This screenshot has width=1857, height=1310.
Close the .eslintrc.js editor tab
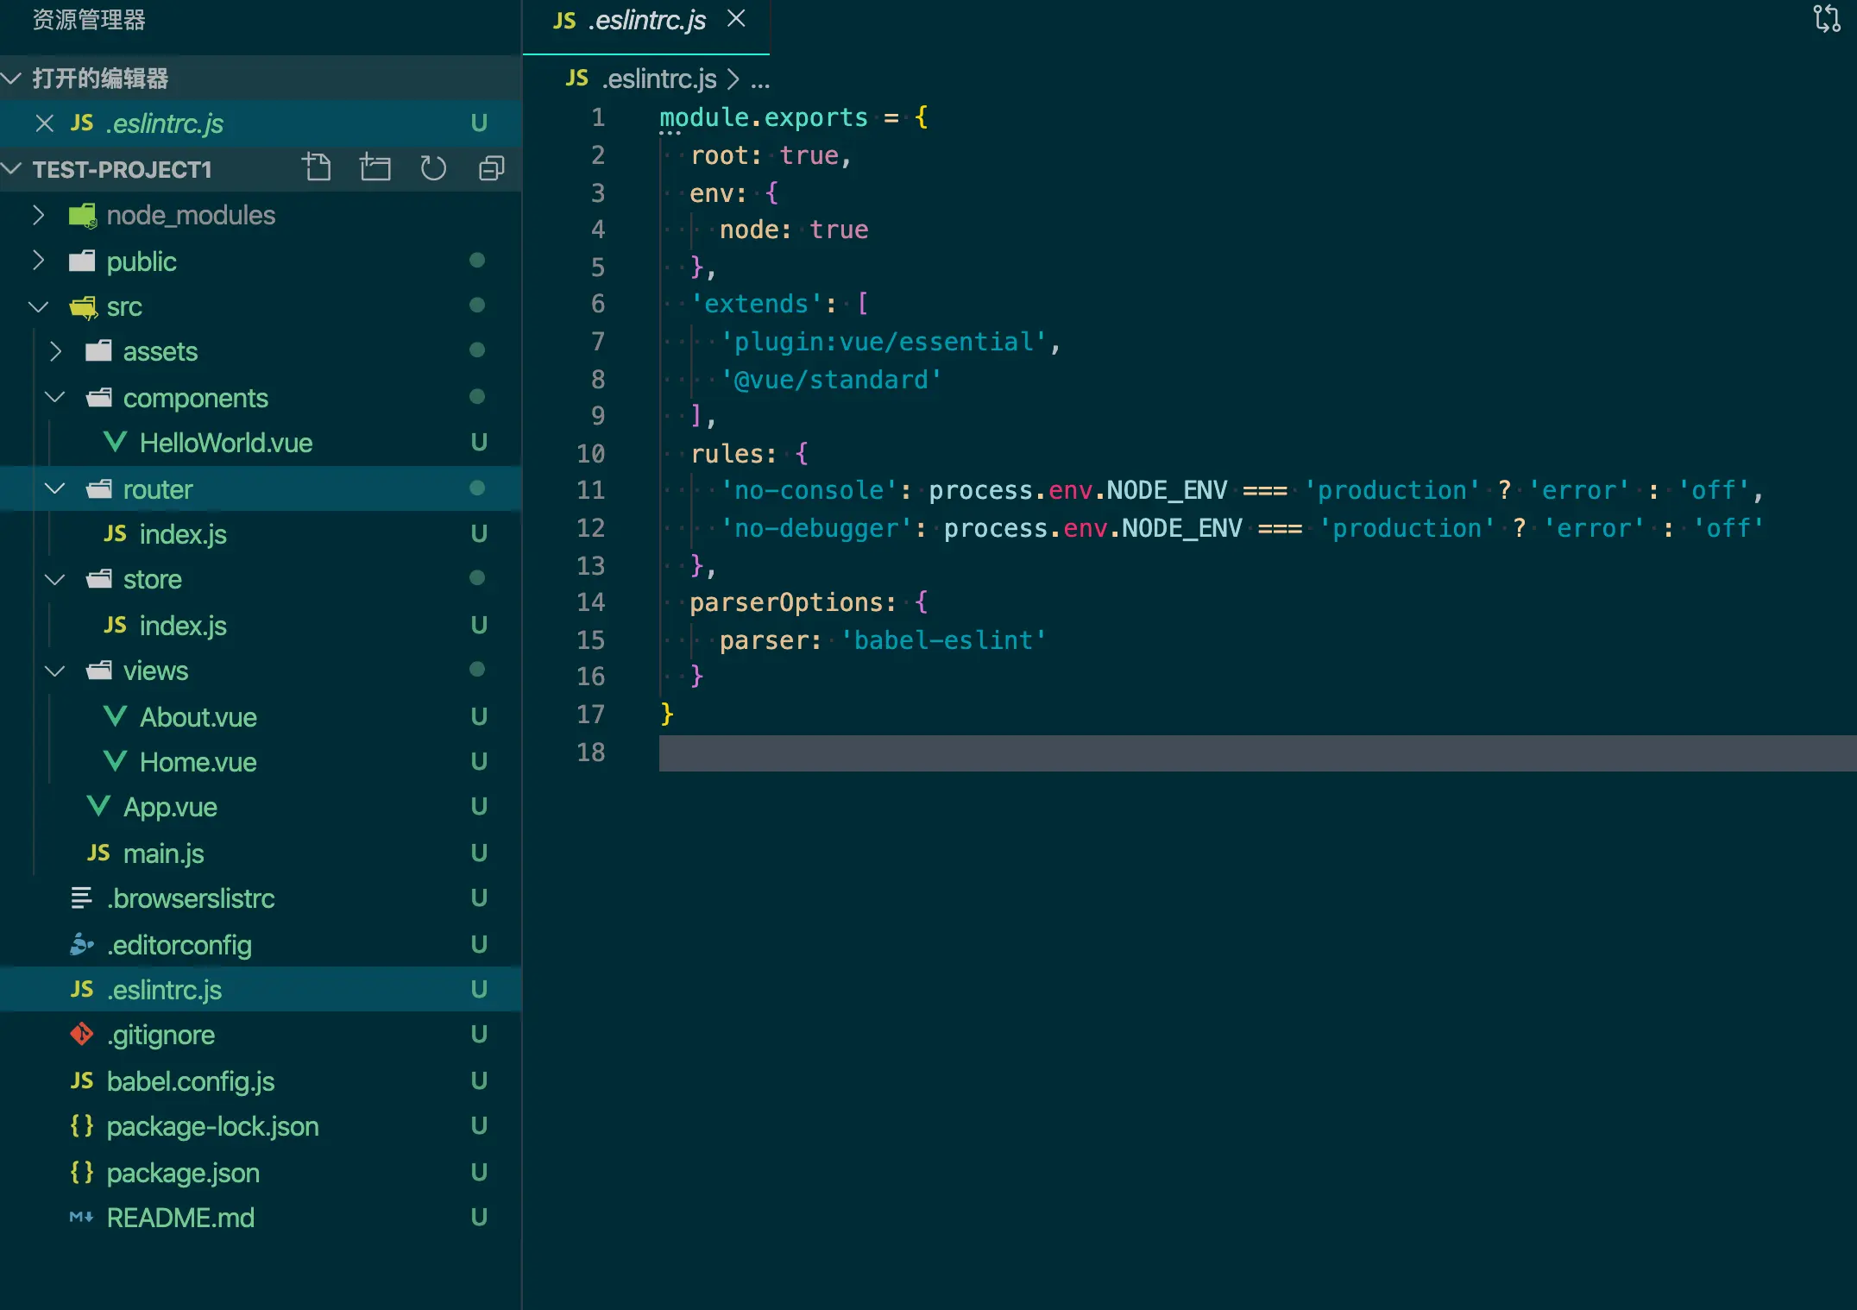coord(736,19)
